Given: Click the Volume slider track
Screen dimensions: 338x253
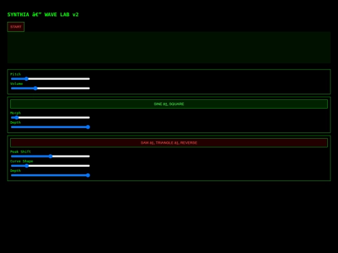Looking at the screenshot, I should click(x=50, y=88).
